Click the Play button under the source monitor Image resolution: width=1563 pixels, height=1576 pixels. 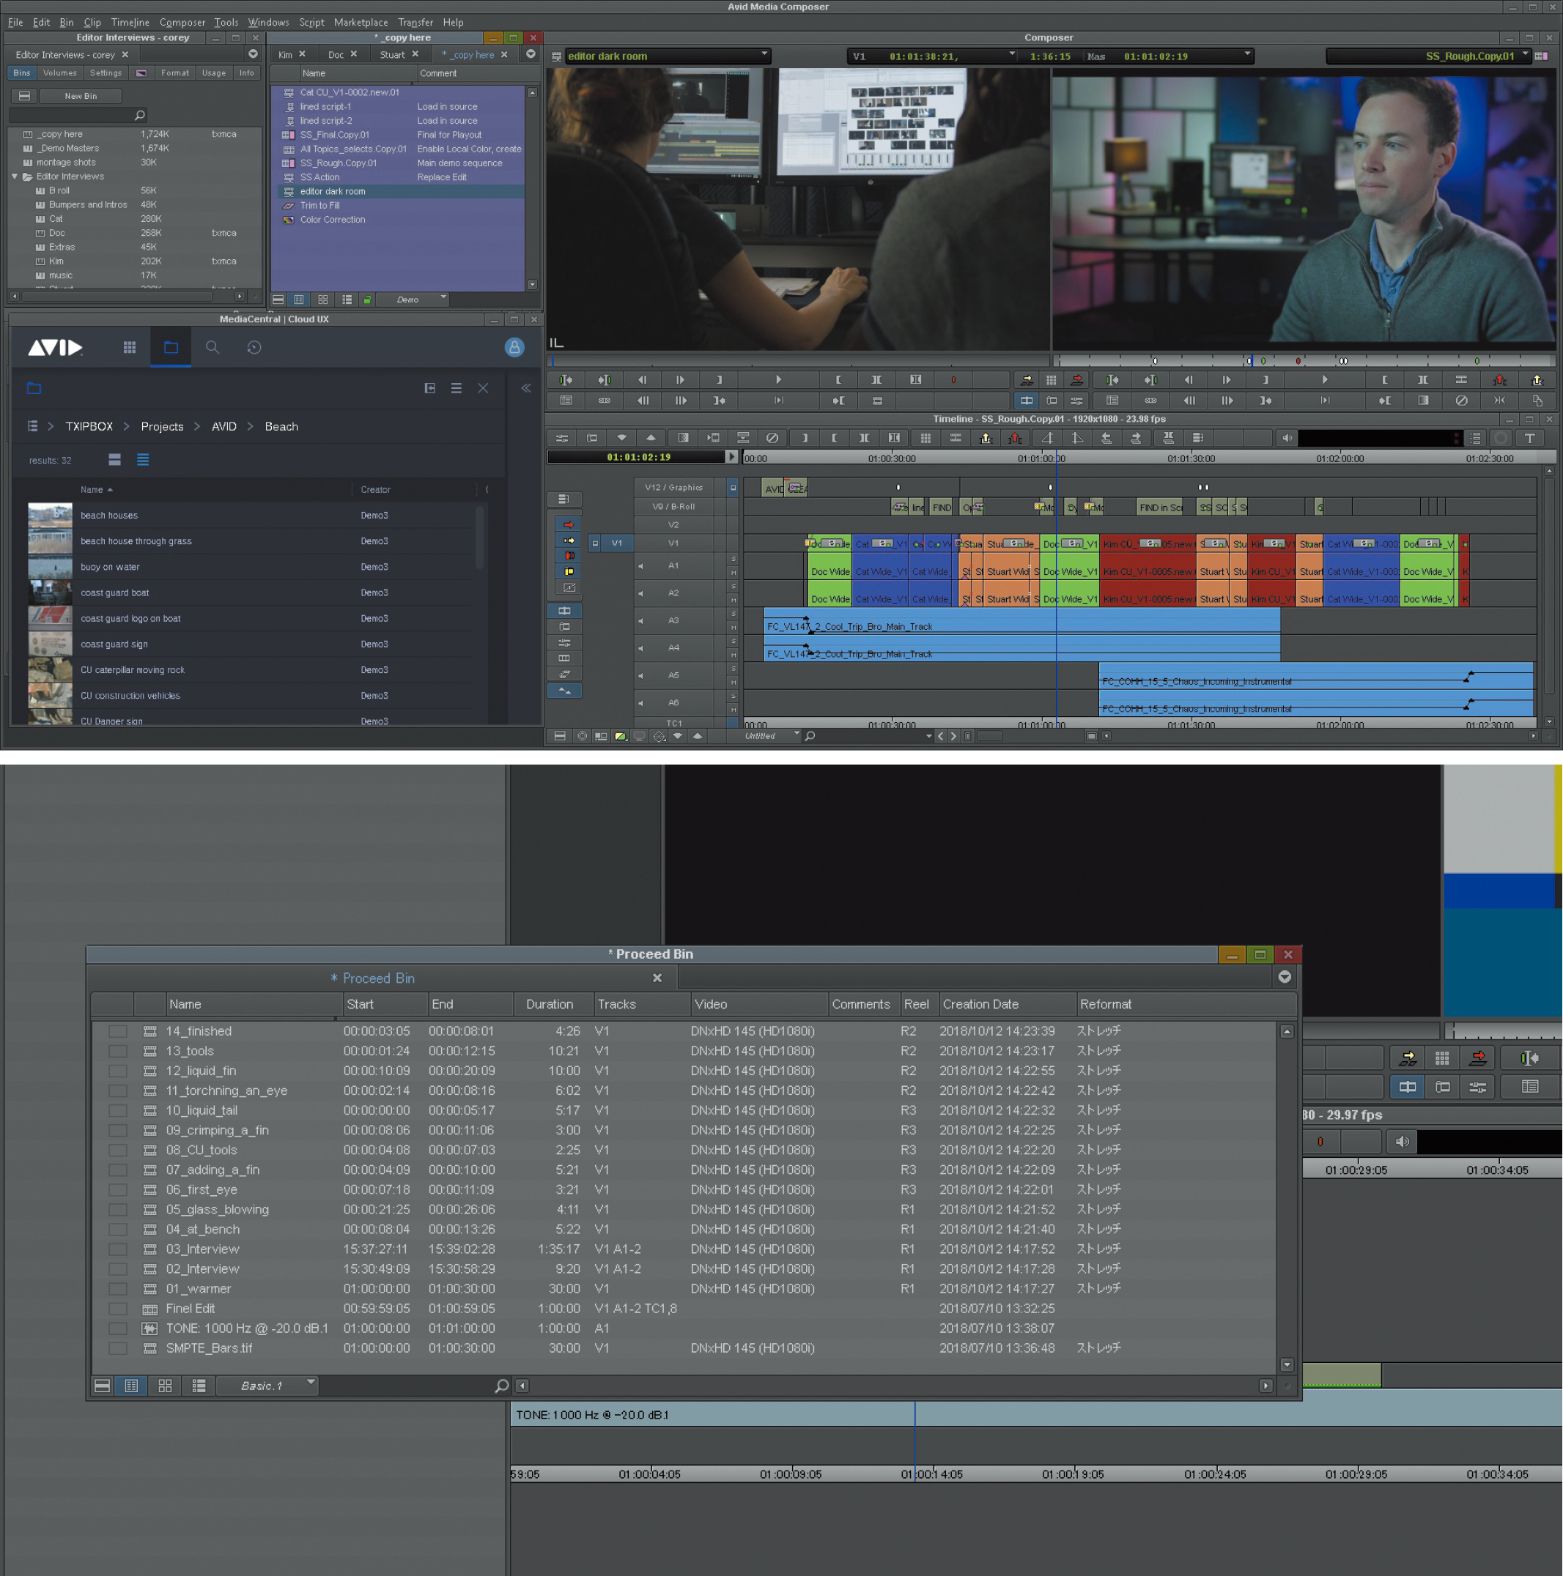click(x=777, y=380)
